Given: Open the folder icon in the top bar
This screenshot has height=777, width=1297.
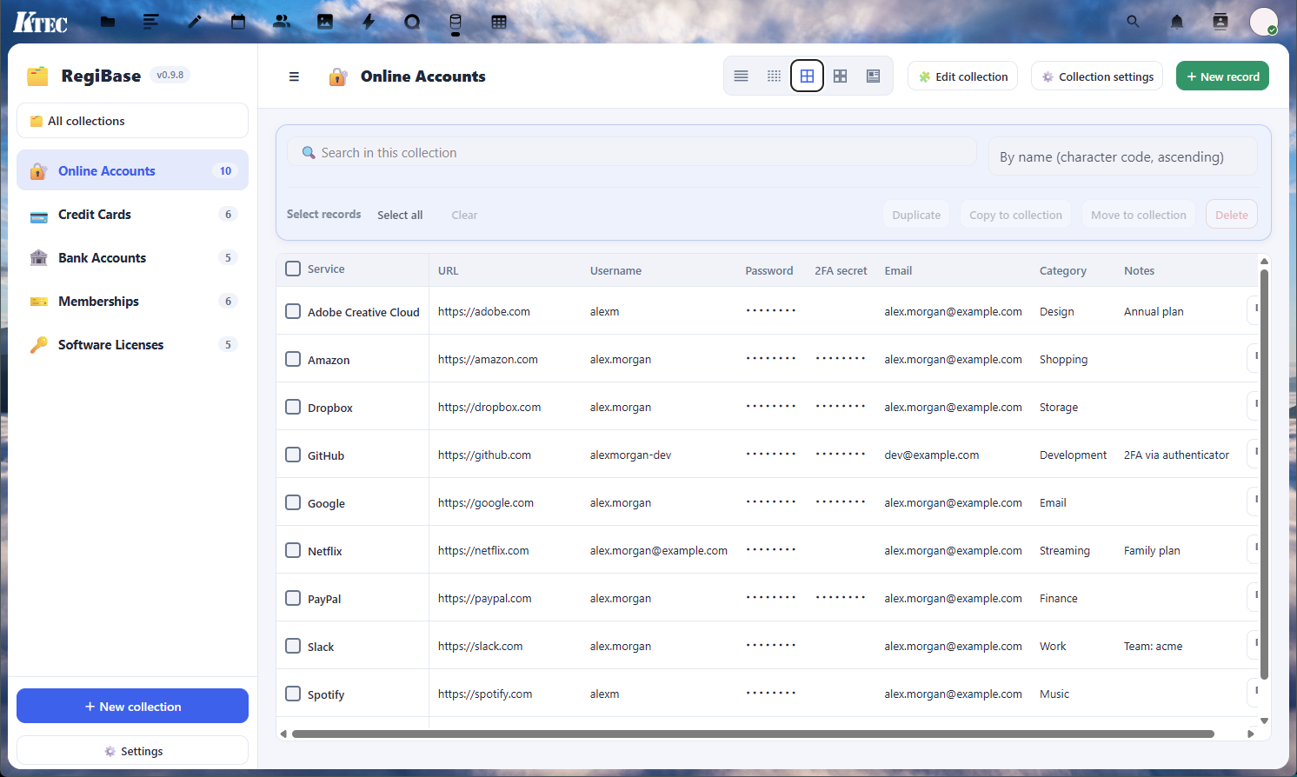Looking at the screenshot, I should coord(108,22).
